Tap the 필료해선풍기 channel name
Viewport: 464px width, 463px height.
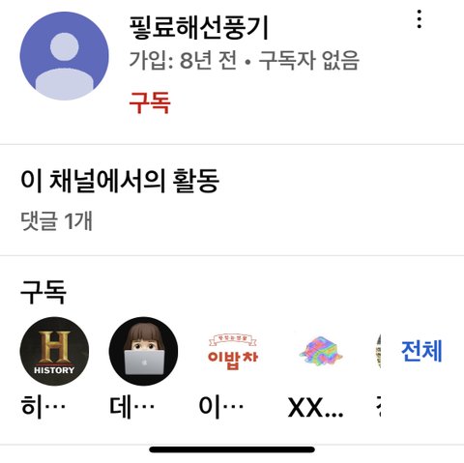(x=199, y=28)
